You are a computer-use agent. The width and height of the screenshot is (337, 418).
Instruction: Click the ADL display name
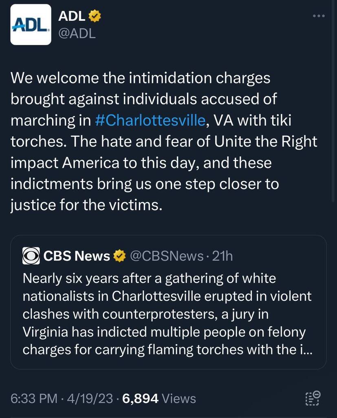coord(72,16)
